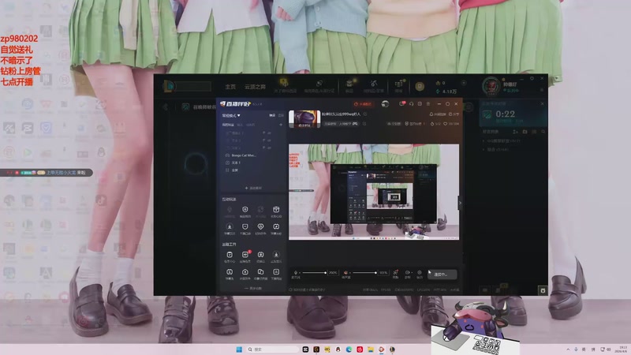The width and height of the screenshot is (631, 355).
Task: Adjust the microphone volume slider
Action: pyautogui.click(x=314, y=273)
